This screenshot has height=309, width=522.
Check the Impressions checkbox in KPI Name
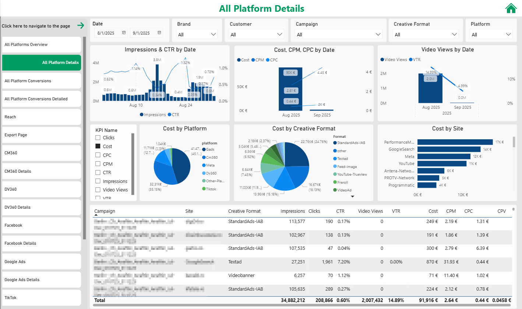tap(98, 181)
